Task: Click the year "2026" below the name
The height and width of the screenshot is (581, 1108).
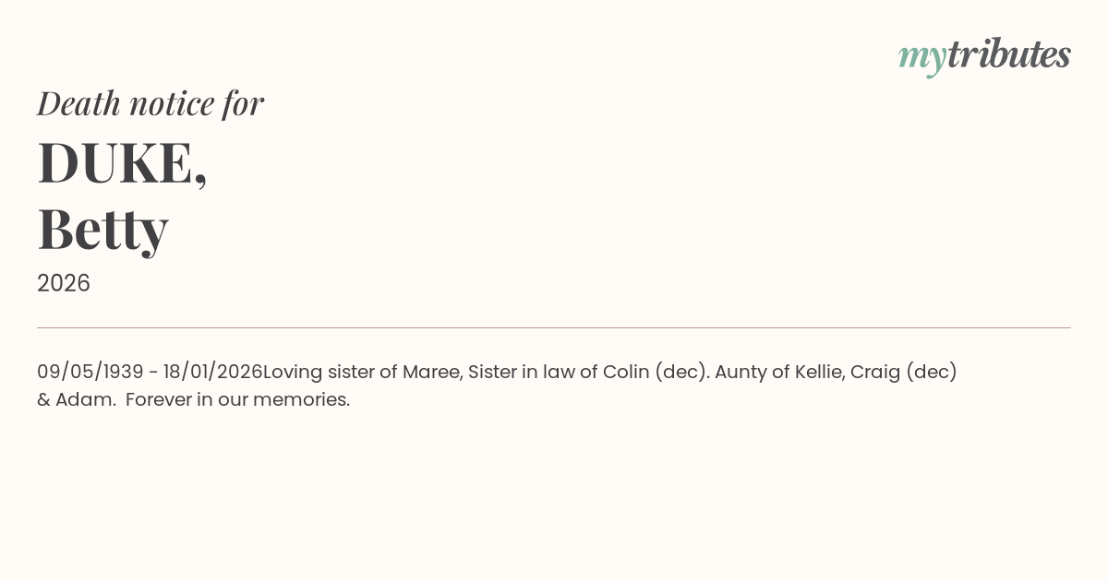Action: coord(64,283)
